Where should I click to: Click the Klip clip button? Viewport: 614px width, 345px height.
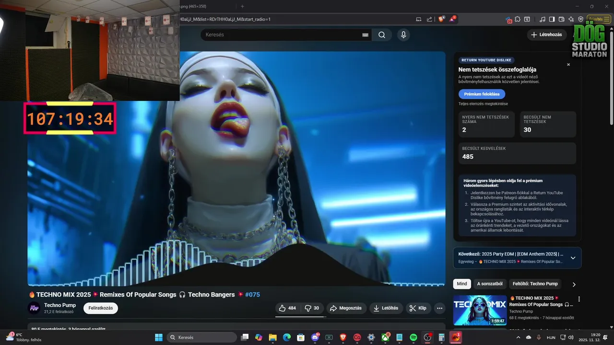coord(418,308)
